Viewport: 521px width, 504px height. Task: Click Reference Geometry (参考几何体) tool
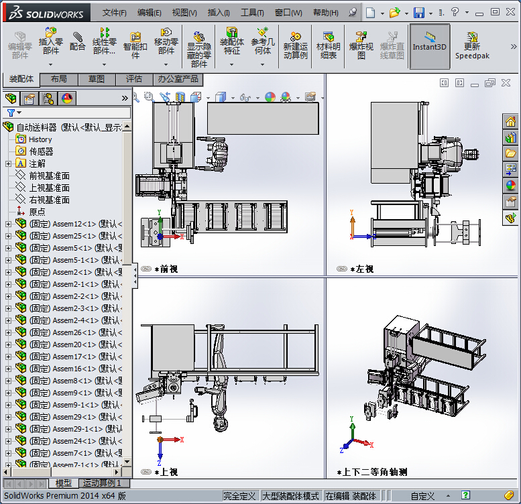(262, 42)
